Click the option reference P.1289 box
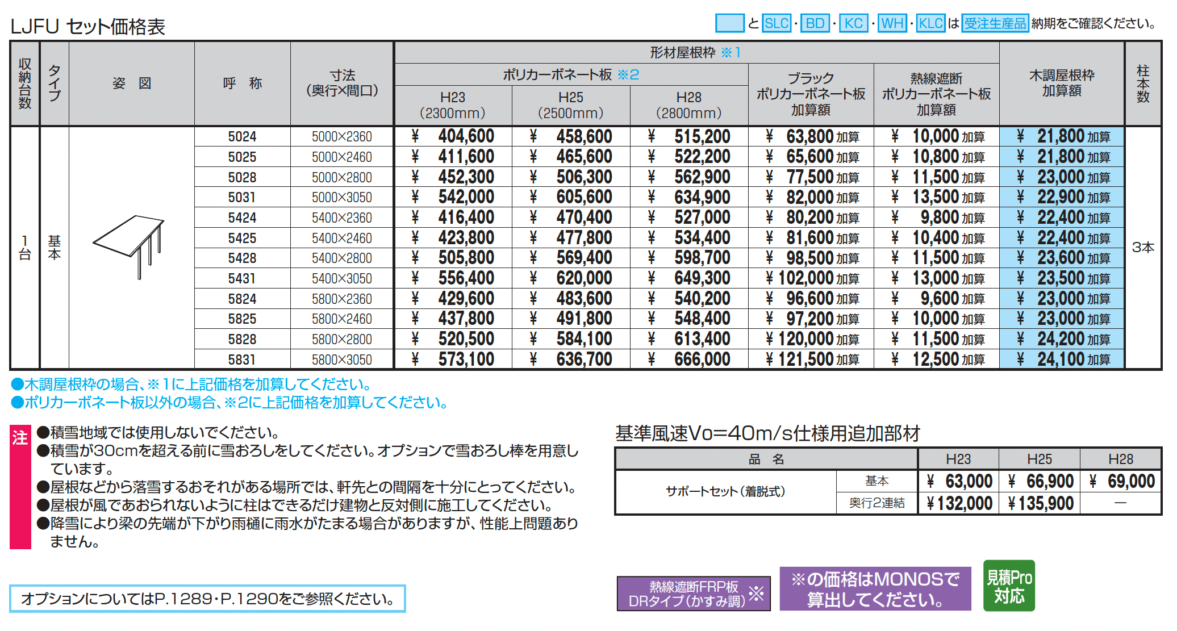 coord(207,599)
